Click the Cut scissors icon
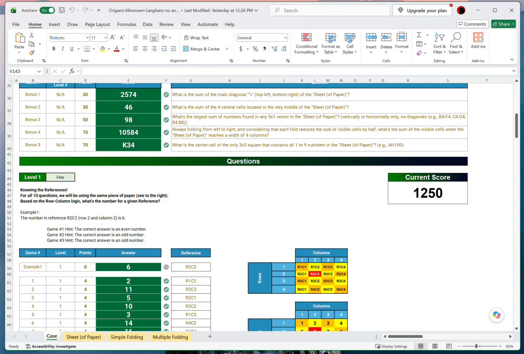The width and height of the screenshot is (524, 354). tap(32, 35)
